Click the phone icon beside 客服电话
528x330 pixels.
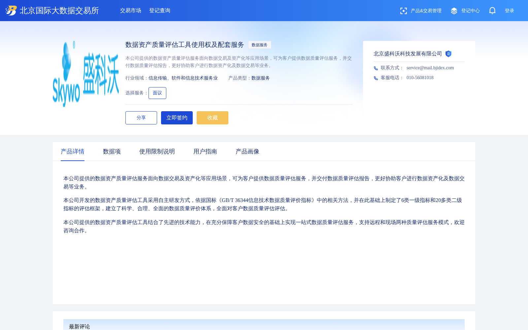point(376,78)
